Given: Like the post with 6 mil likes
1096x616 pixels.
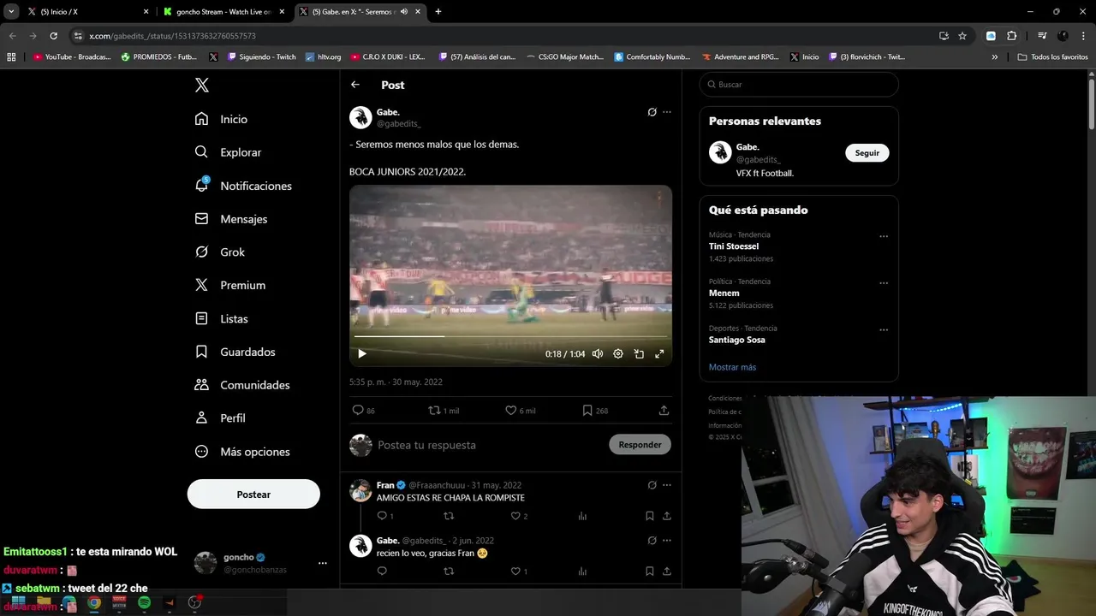Looking at the screenshot, I should pyautogui.click(x=520, y=411).
